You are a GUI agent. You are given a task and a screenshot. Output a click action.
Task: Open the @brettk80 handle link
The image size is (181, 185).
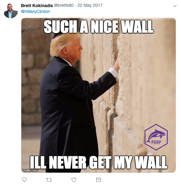(x=64, y=6)
